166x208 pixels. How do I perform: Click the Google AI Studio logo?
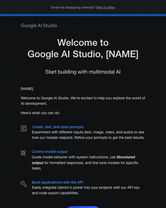(x=39, y=26)
